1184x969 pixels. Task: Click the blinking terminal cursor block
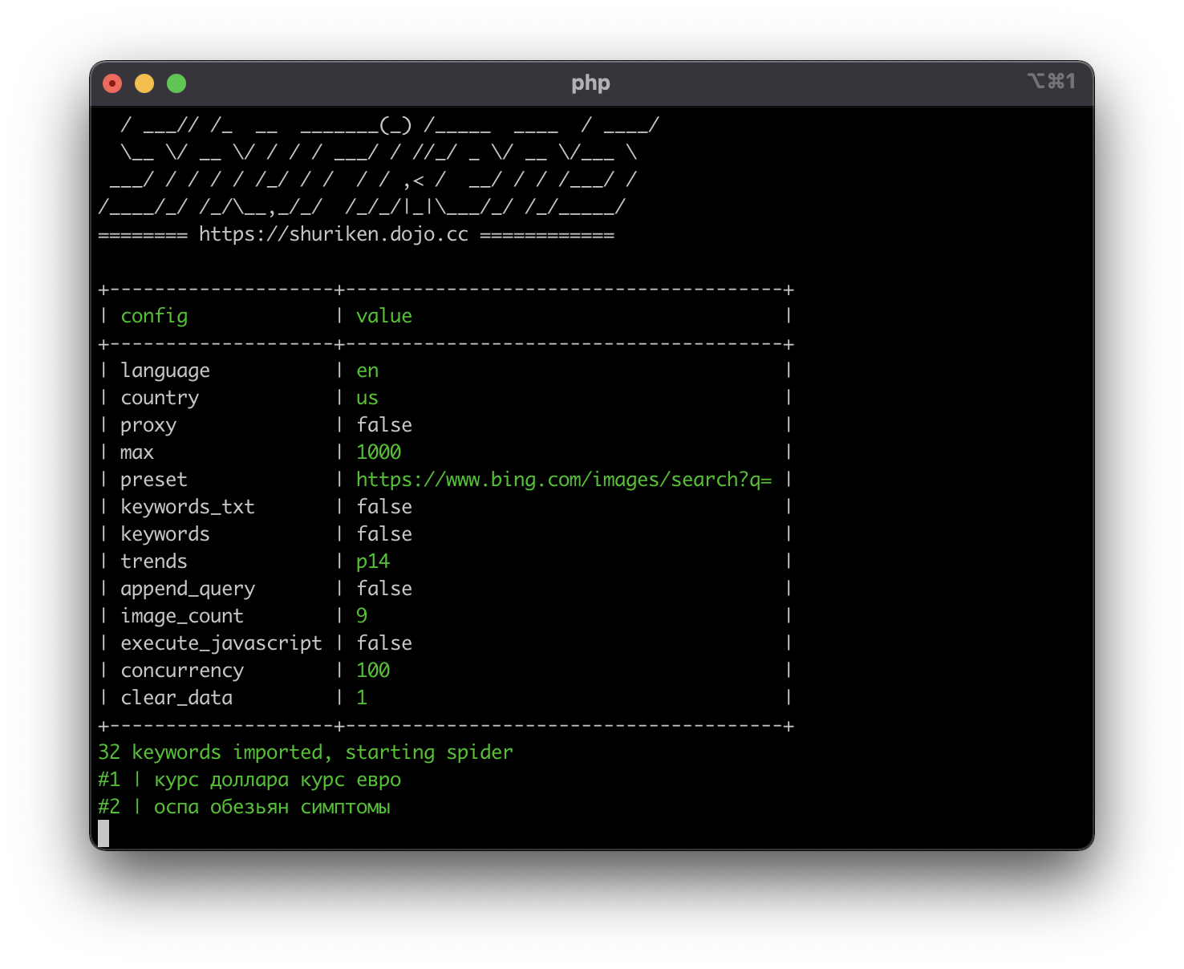click(x=103, y=833)
